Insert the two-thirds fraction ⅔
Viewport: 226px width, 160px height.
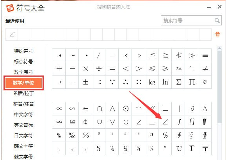125,148
